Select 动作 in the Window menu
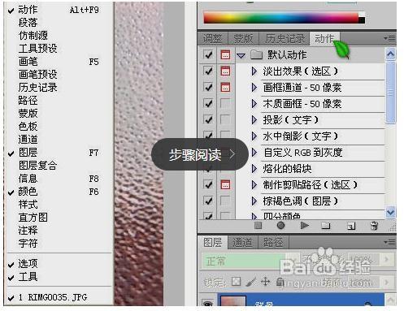The height and width of the screenshot is (311, 404). [59, 10]
